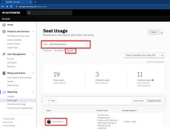
Task: Open Active Trials page
Action: tap(13, 48)
